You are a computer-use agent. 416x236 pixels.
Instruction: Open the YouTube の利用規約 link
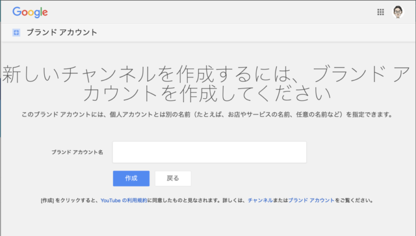pos(124,200)
